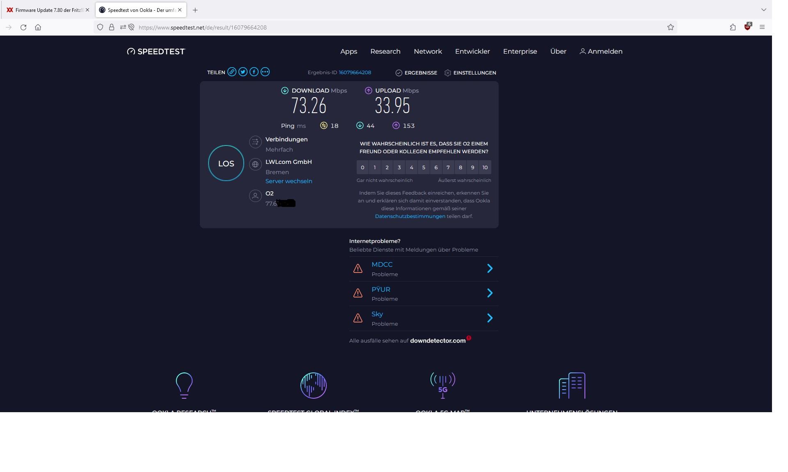The image size is (788, 472).
Task: List all tabs with the dropdown arrow
Action: point(764,10)
